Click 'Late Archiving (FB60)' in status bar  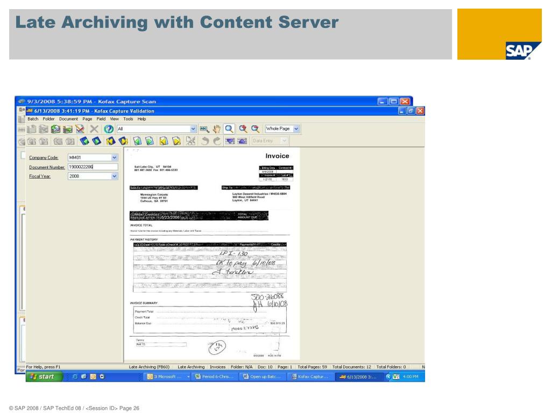[149, 367]
